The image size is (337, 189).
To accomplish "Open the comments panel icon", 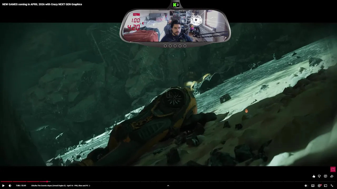I will pyautogui.click(x=325, y=176).
